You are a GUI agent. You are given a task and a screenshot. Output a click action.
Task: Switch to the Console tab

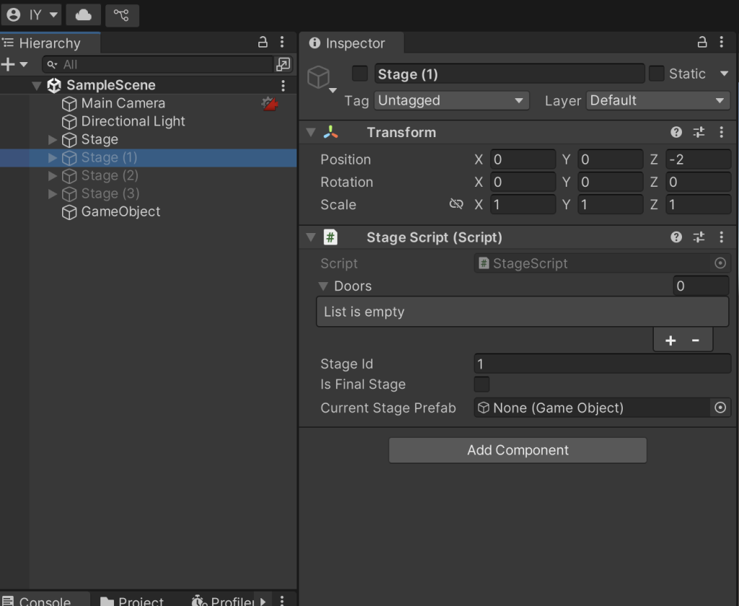tap(43, 600)
